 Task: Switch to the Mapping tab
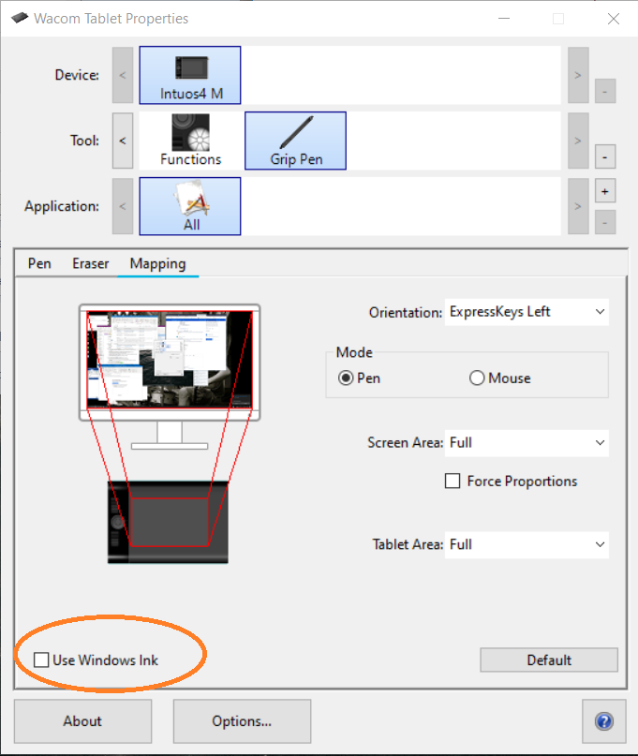(x=157, y=263)
